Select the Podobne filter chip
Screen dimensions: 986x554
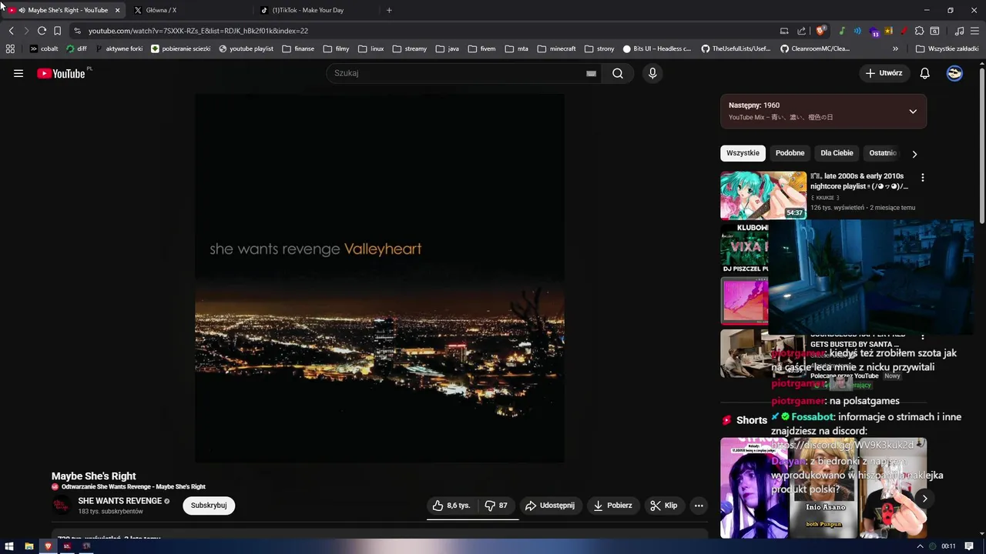[790, 153]
